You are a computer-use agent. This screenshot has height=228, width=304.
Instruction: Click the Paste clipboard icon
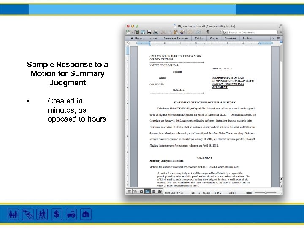coord(176,32)
